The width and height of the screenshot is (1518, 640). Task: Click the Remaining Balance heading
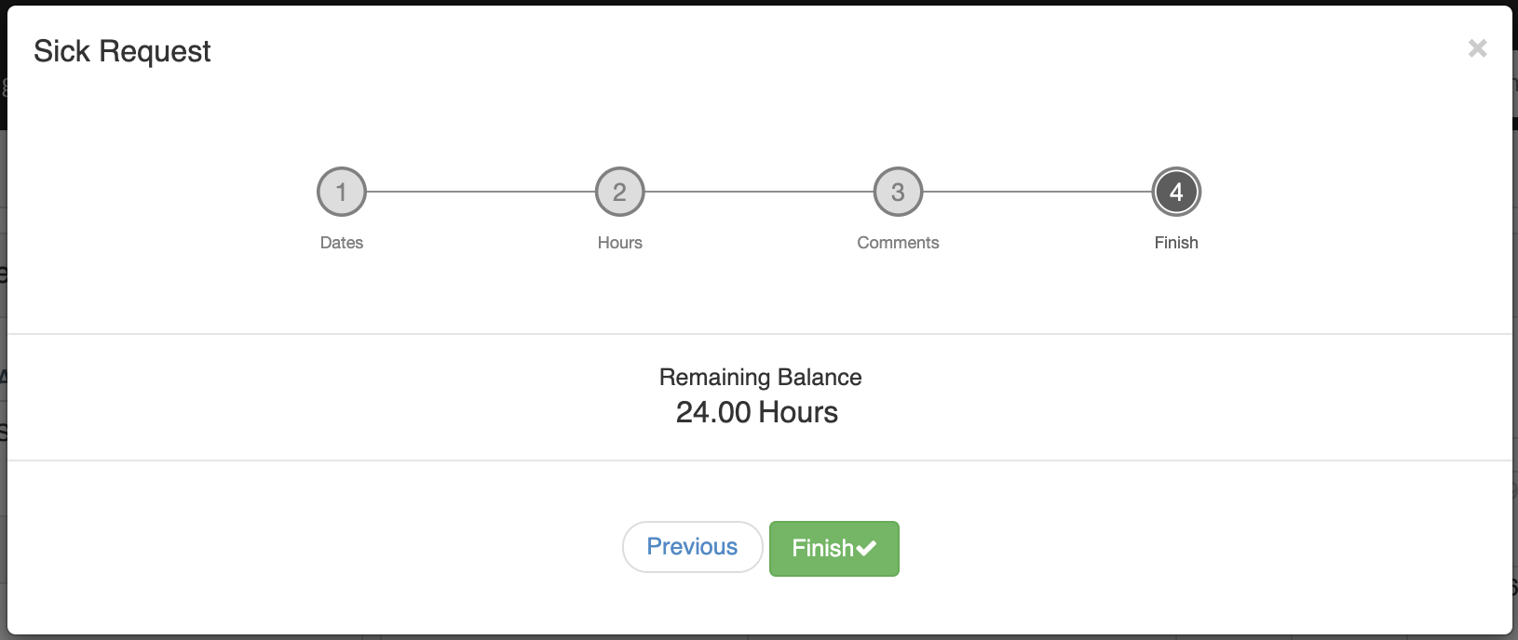click(x=760, y=378)
